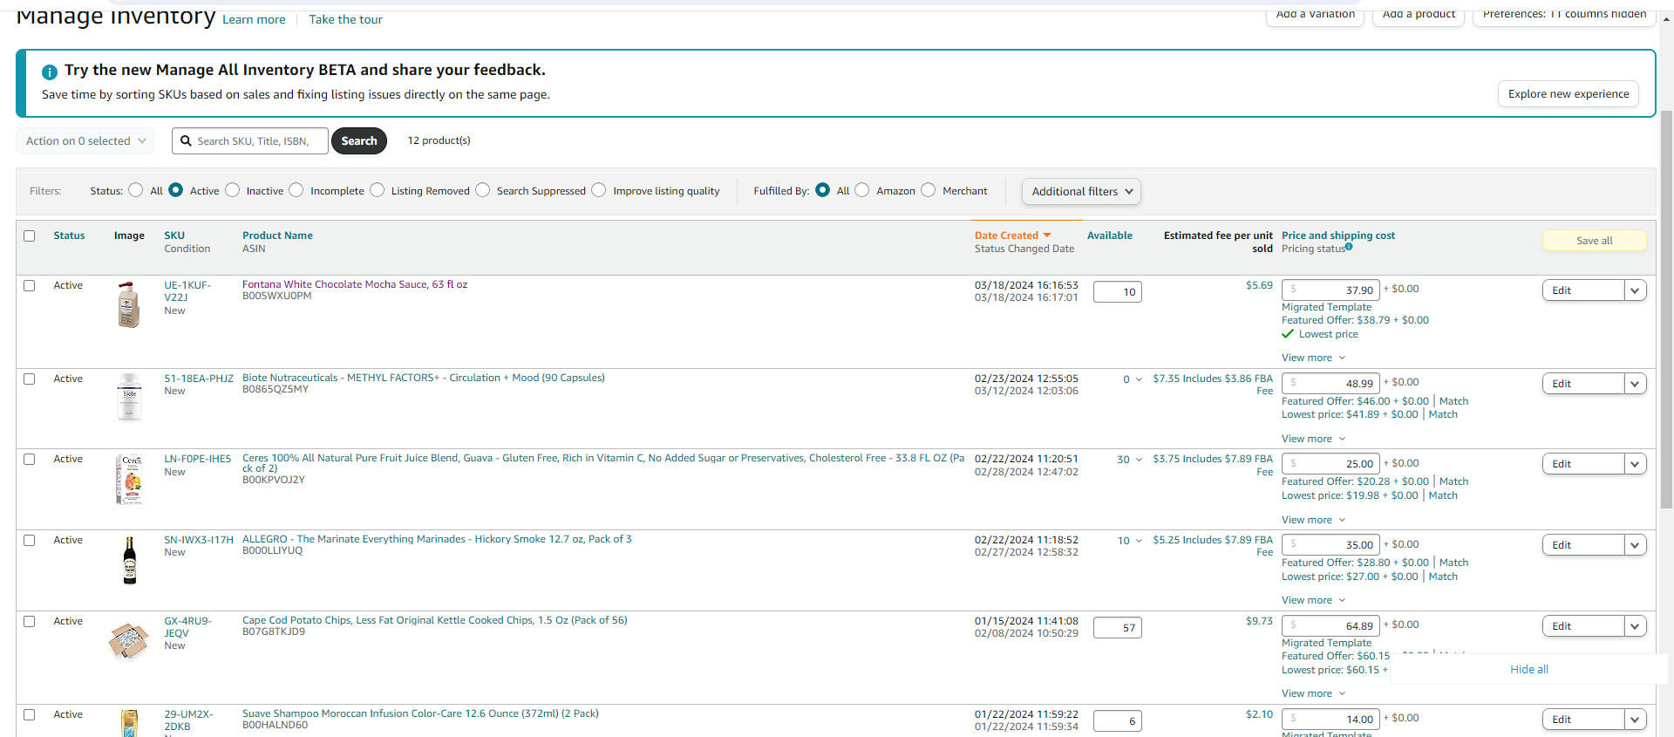Click the Hide all link

[1529, 670]
